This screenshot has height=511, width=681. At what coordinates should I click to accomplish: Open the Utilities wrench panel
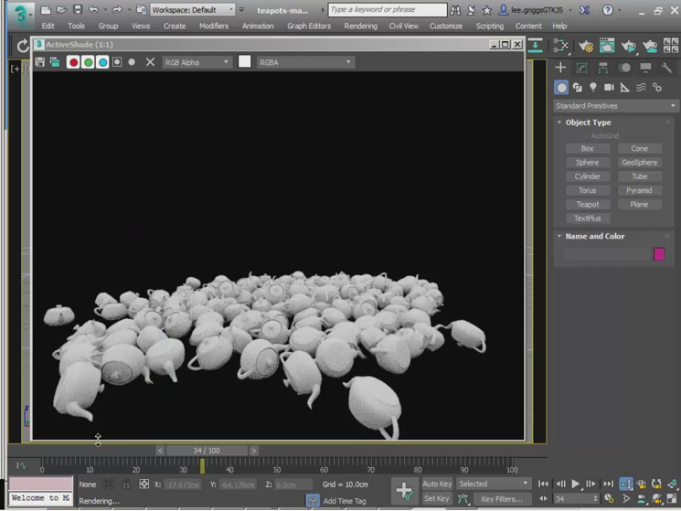[666, 68]
